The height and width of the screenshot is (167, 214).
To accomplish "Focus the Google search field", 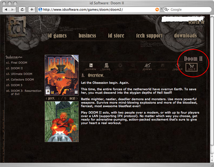I will point(187,9).
